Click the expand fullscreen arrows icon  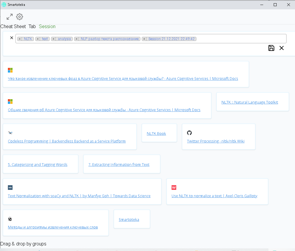[x=10, y=17]
